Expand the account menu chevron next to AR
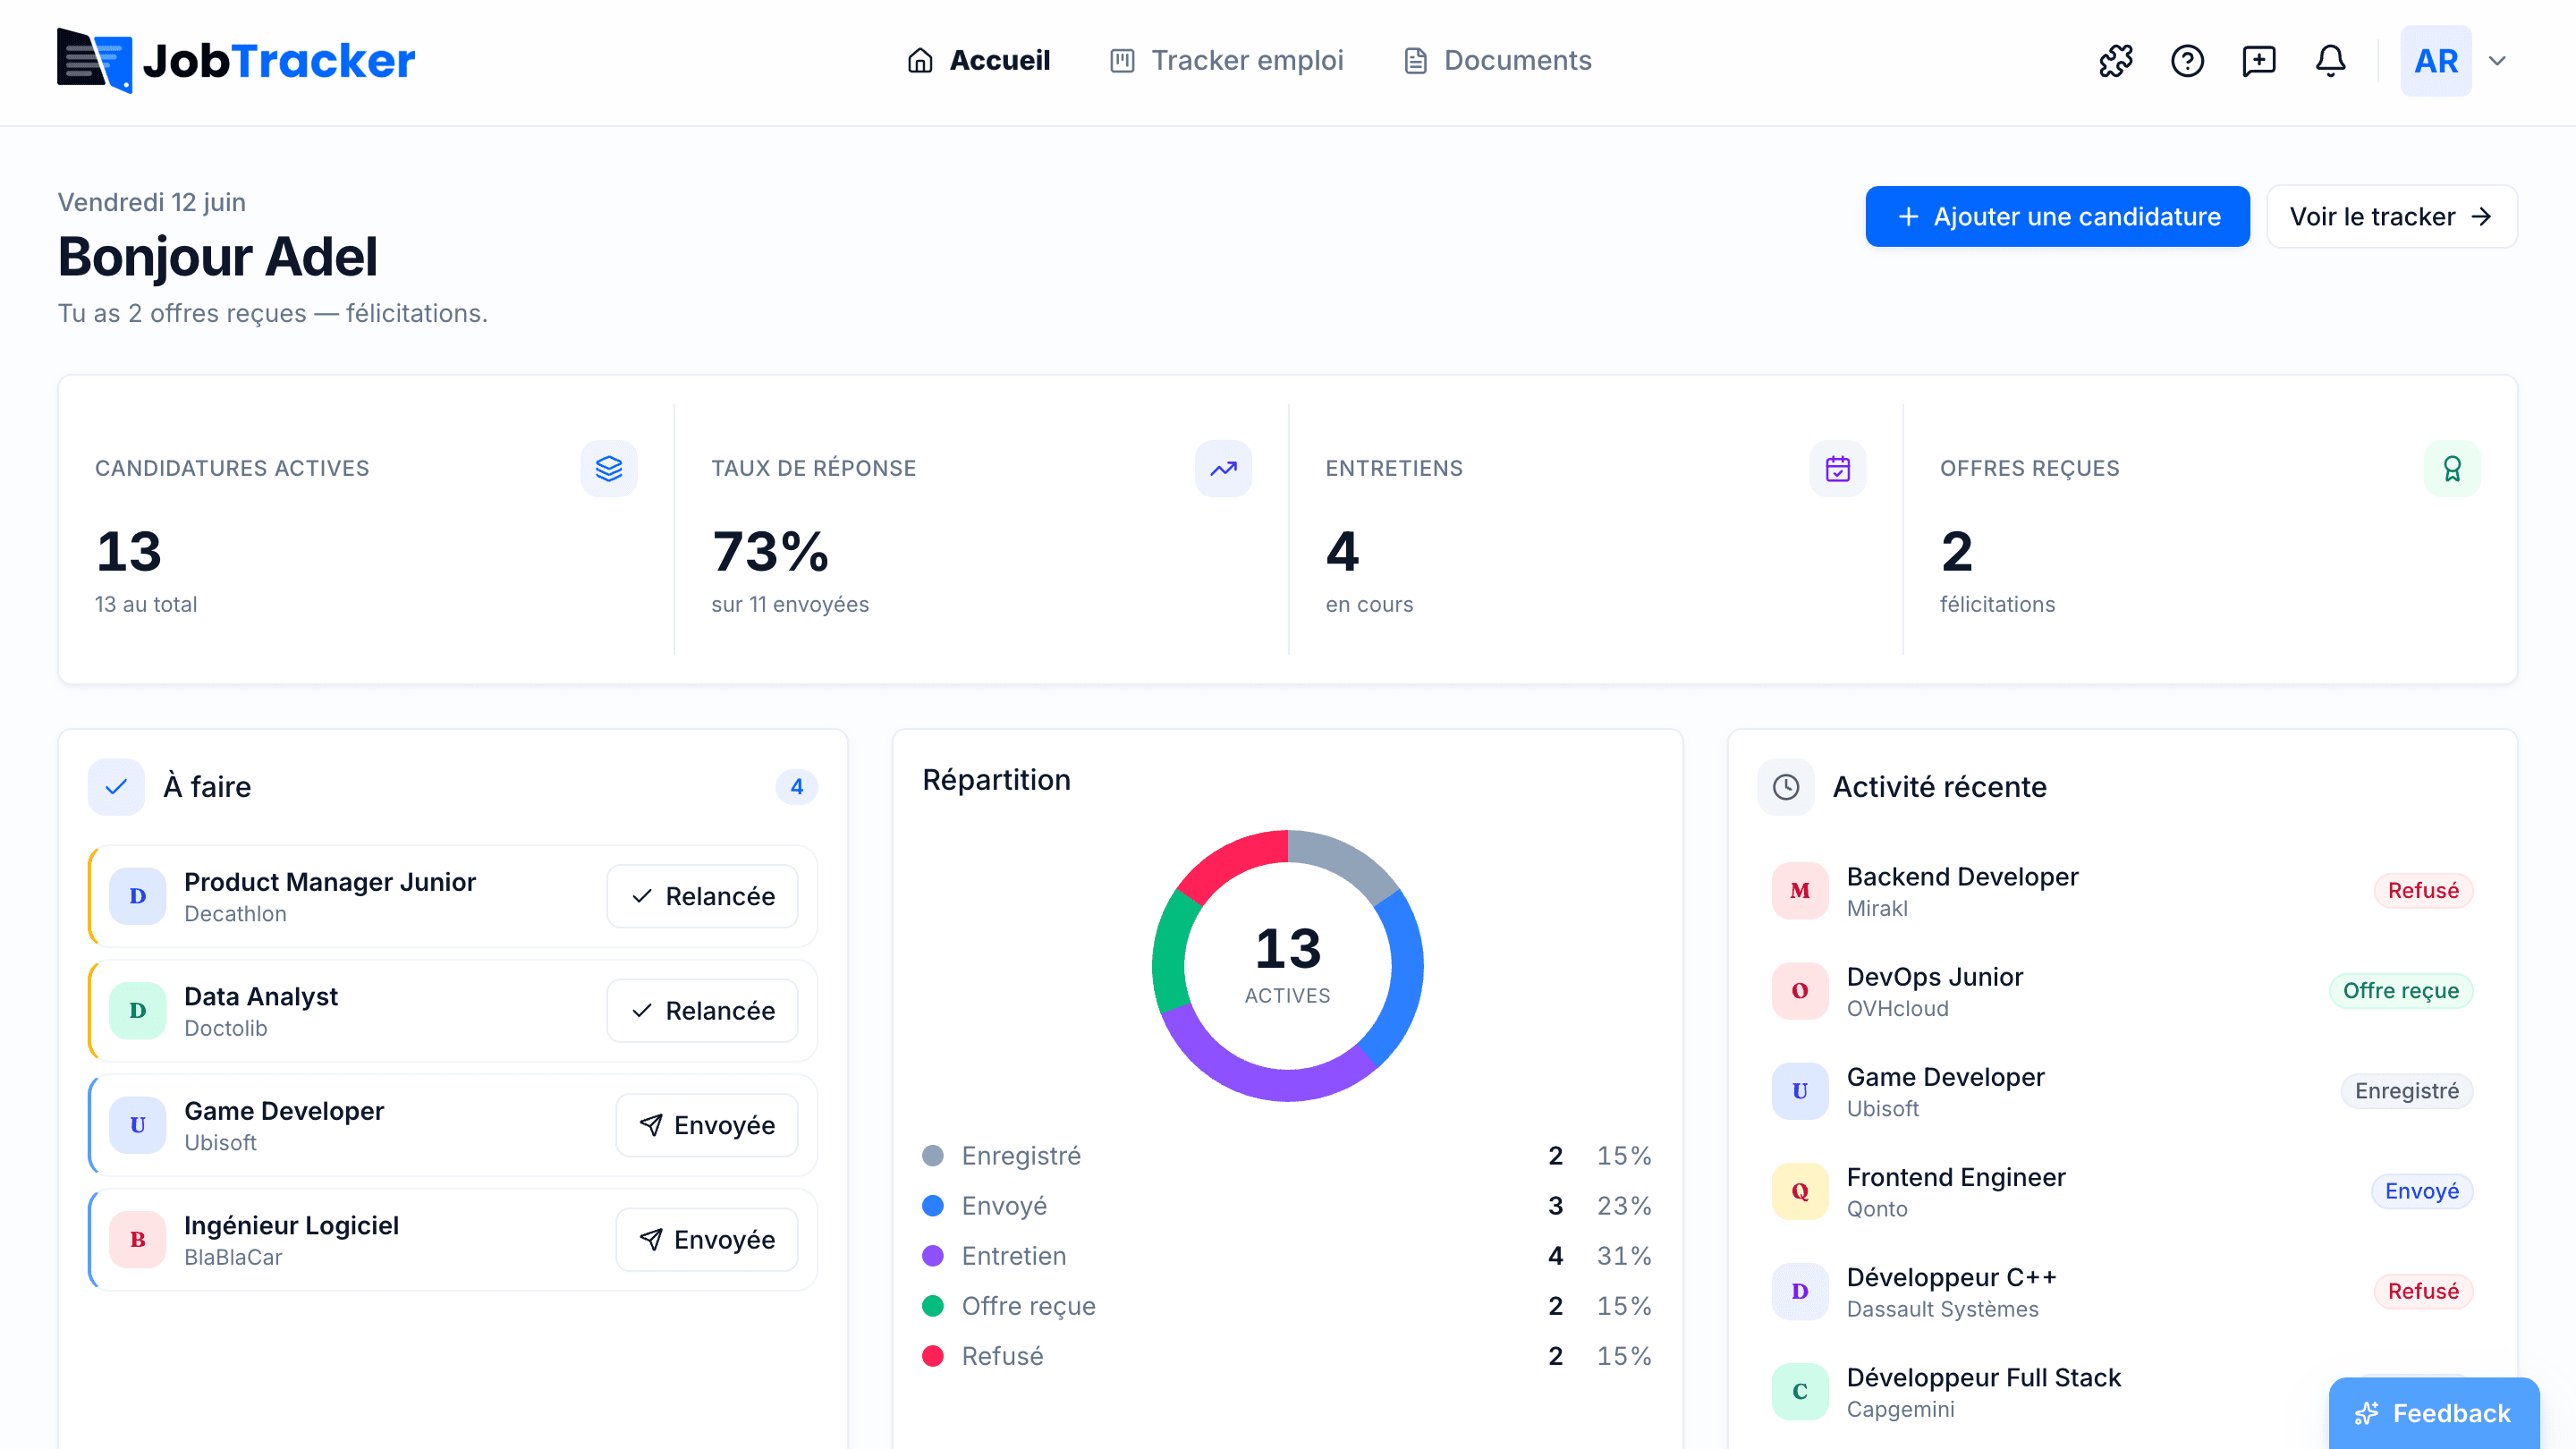The height and width of the screenshot is (1449, 2576). click(2497, 61)
